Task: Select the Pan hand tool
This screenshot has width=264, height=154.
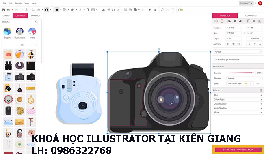Action: (x=39, y=10)
